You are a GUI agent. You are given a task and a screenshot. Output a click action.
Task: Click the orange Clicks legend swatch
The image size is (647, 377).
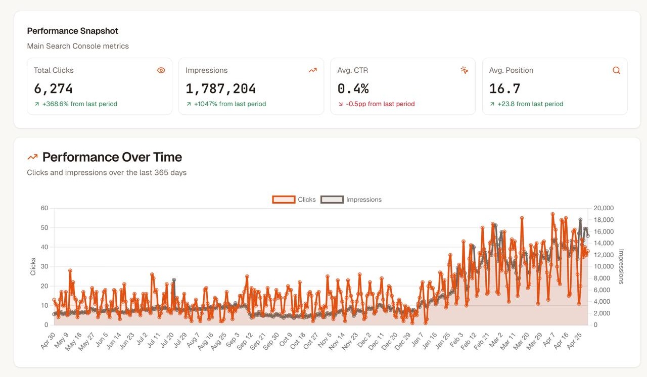(284, 200)
